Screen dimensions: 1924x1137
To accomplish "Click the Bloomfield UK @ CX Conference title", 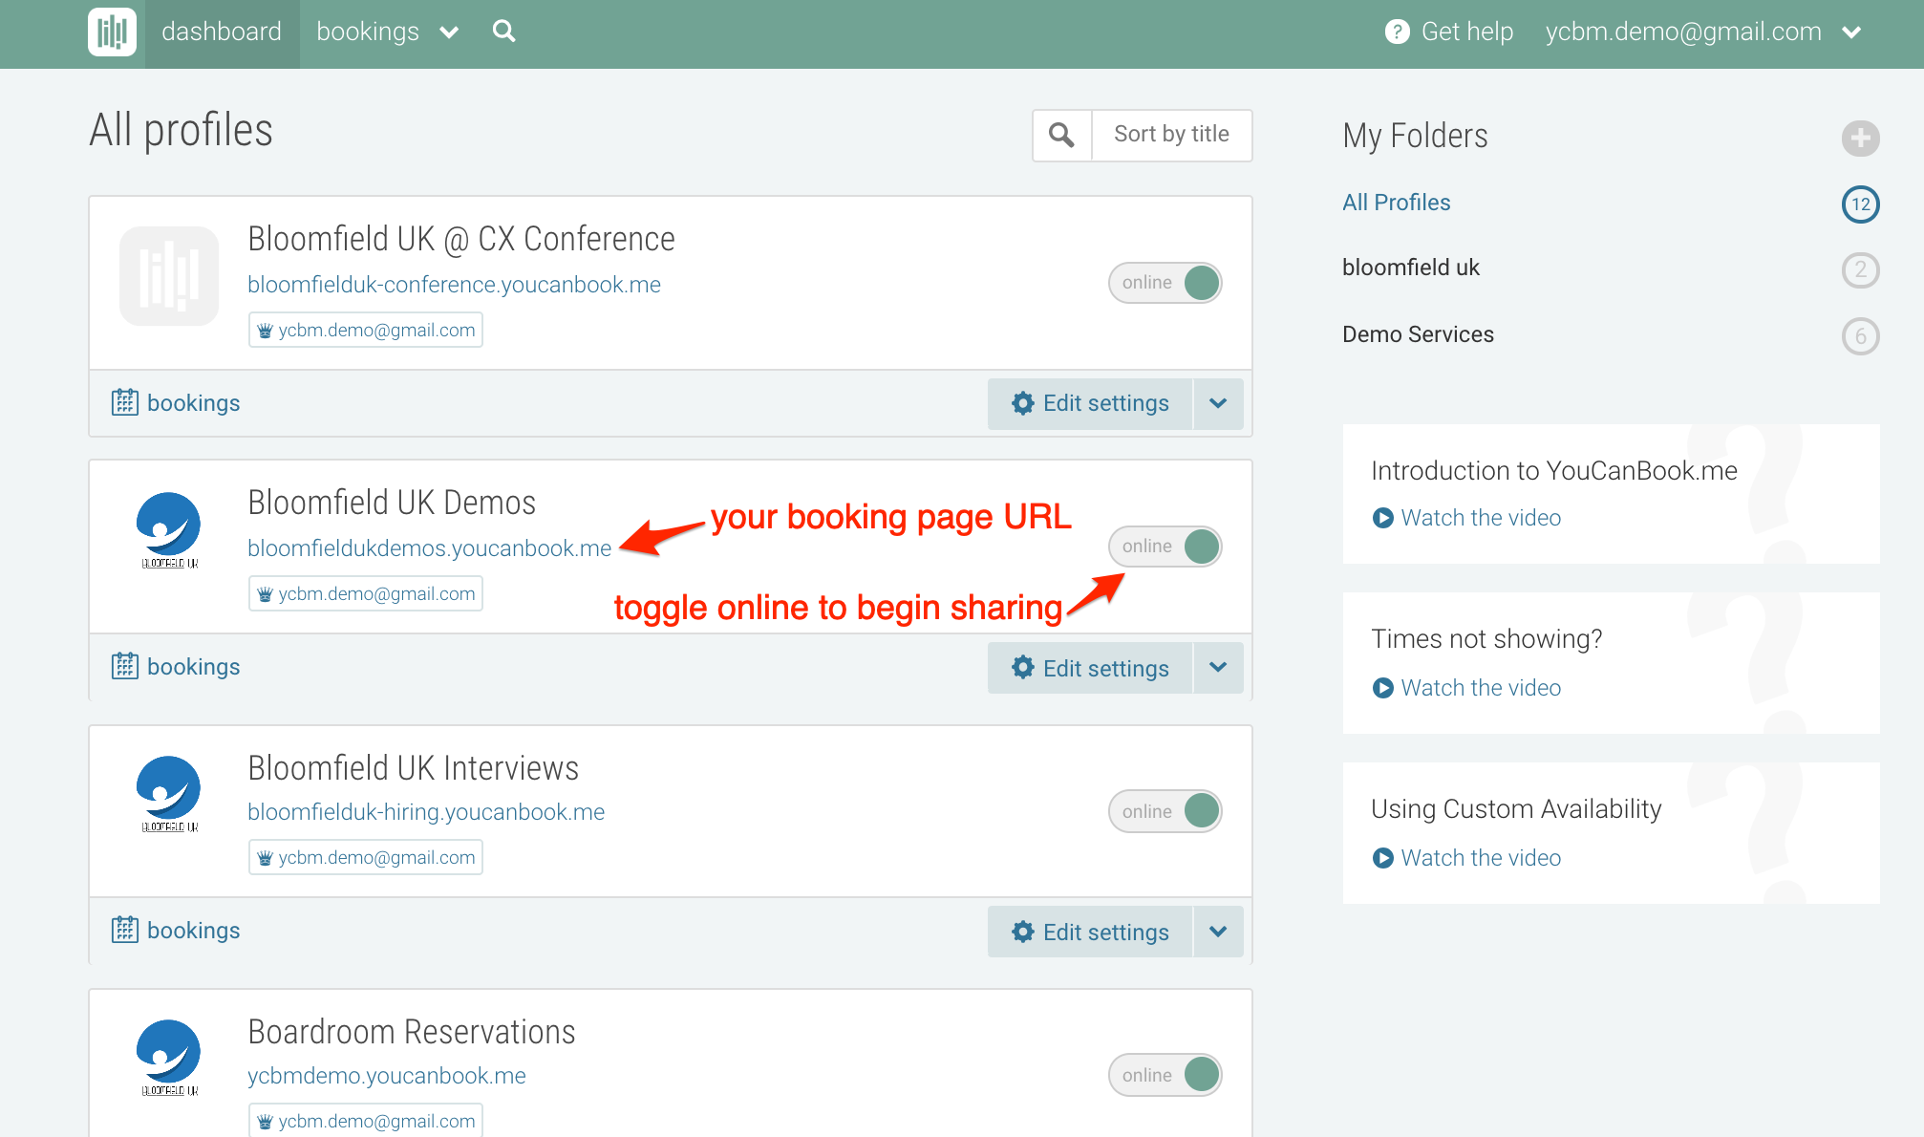I will click(461, 239).
